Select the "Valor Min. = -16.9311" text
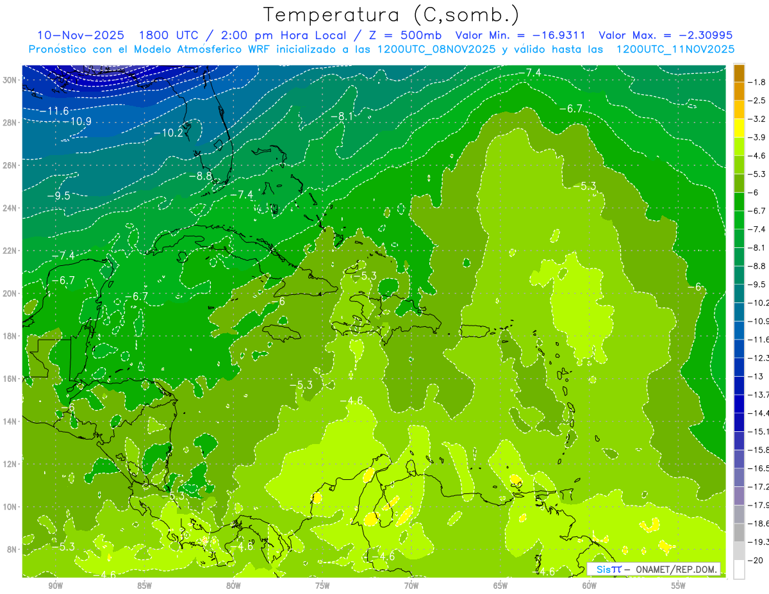This screenshot has height=594, width=769. (520, 35)
